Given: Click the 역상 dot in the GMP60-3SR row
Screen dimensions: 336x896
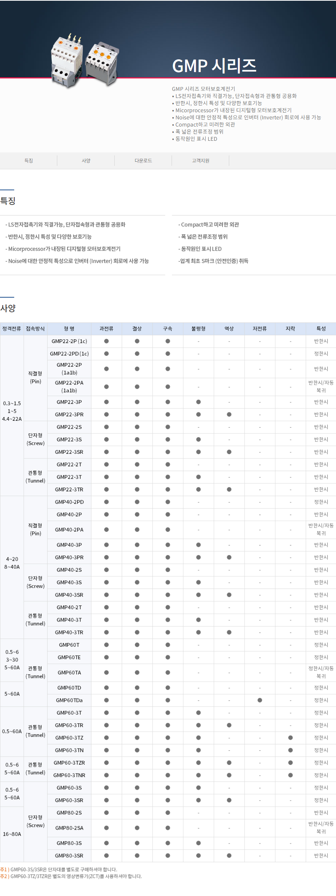Looking at the screenshot, I should pos(229,800).
